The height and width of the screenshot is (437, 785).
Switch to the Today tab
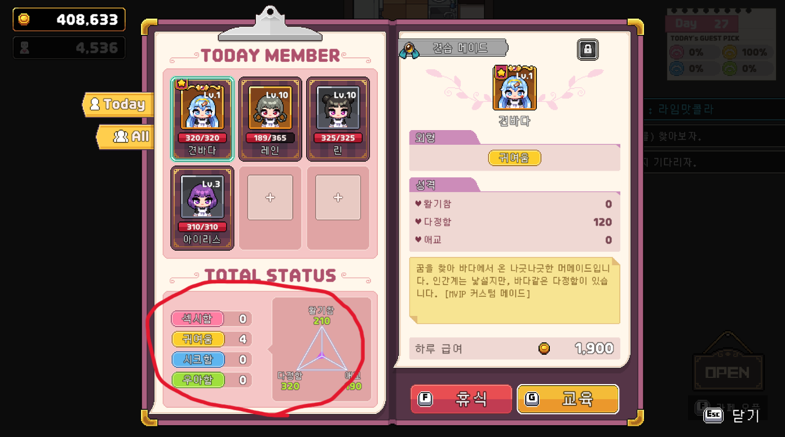(x=118, y=105)
